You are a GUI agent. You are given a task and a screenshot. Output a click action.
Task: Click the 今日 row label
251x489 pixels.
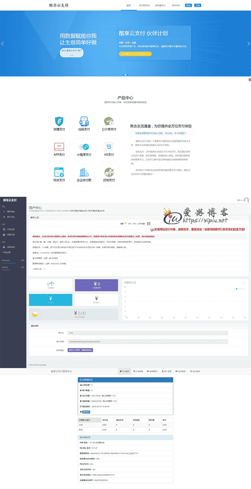pyautogui.click(x=80, y=425)
